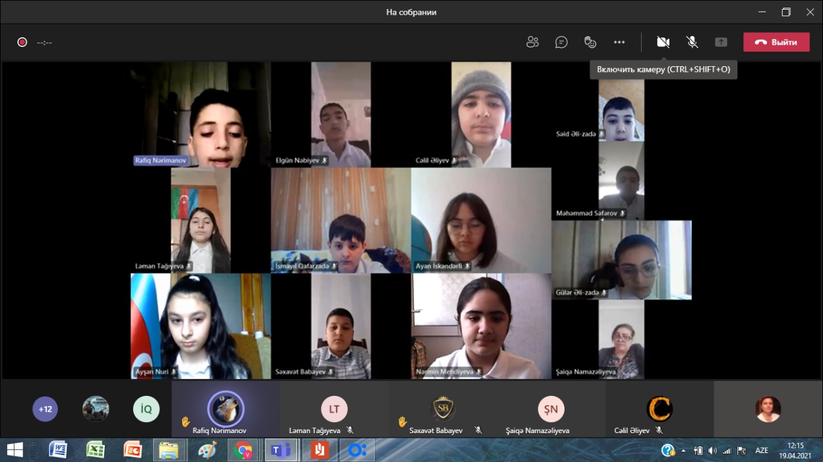Open the meeting chat
823x462 pixels.
(x=561, y=42)
